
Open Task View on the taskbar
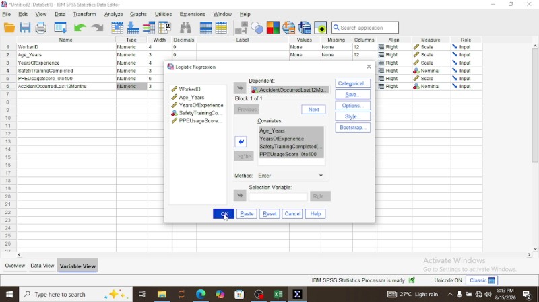tap(142, 294)
